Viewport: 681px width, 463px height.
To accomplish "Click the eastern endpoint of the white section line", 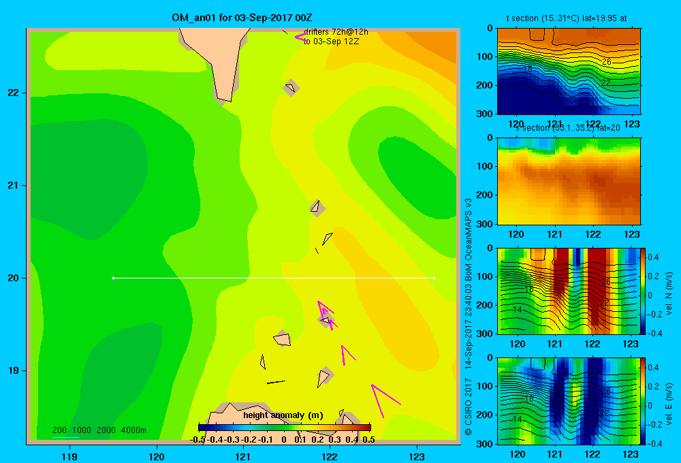I will click(434, 278).
